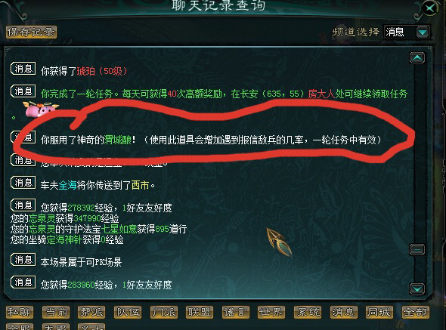446x330 pixels.
Task: Click the scroll-down arrow icon
Action: click(x=417, y=289)
